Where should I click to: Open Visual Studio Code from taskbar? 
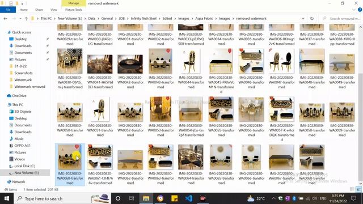[x=189, y=198]
